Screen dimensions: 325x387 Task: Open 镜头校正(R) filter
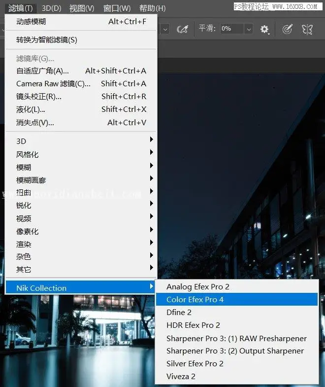(81, 97)
